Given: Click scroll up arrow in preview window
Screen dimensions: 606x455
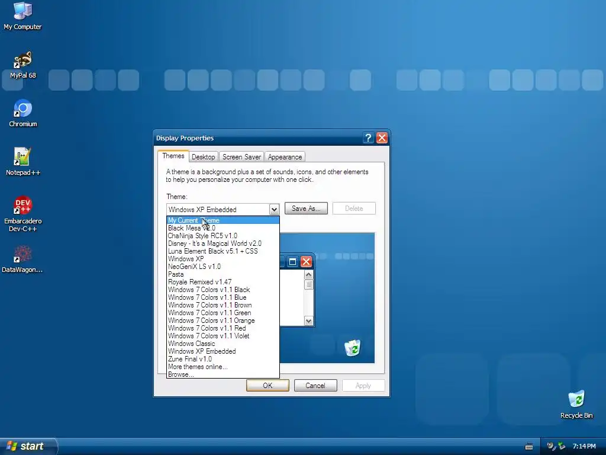Looking at the screenshot, I should pos(308,275).
